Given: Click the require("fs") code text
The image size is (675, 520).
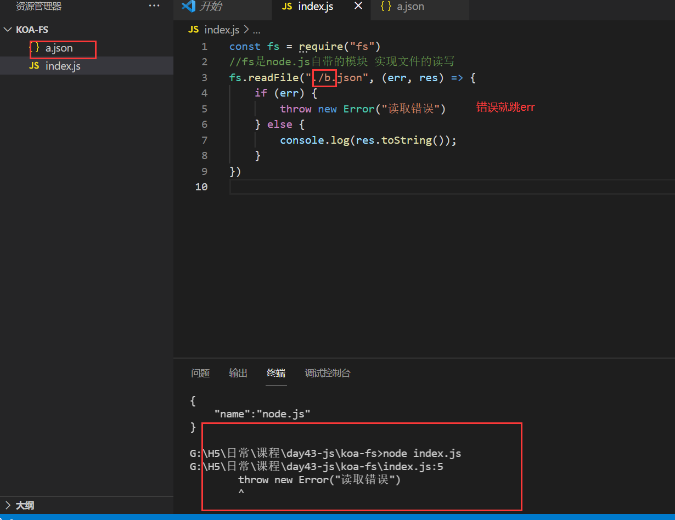Looking at the screenshot, I should 340,47.
